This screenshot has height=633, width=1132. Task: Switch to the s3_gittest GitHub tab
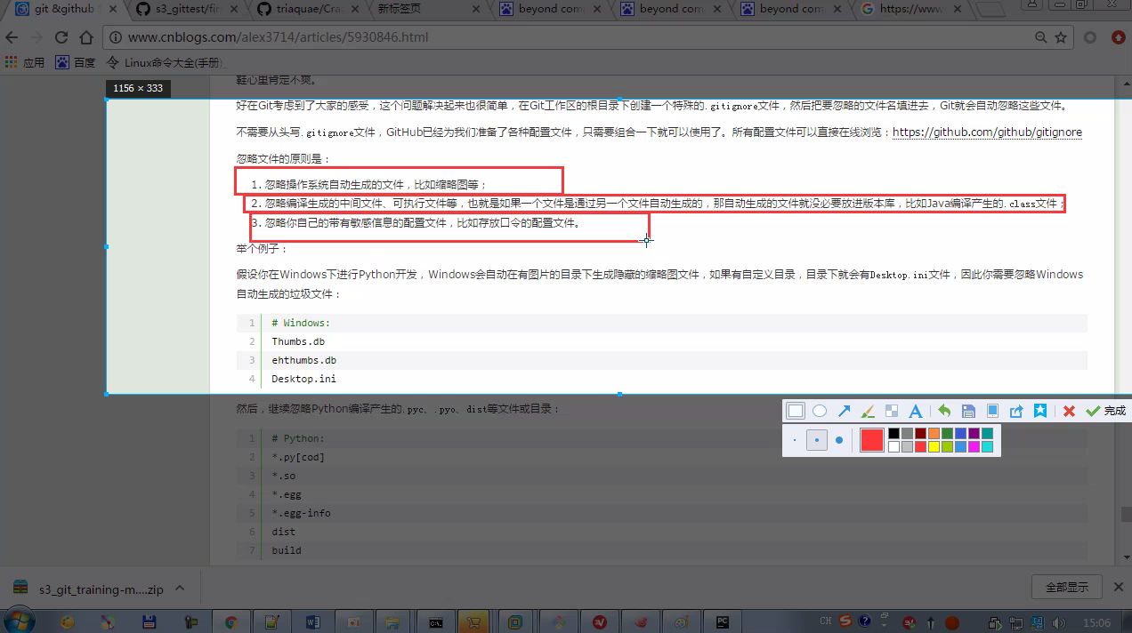click(x=186, y=9)
